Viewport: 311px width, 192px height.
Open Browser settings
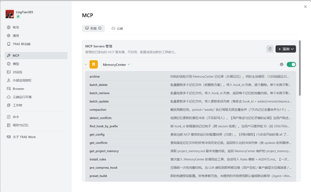(x=36, y=89)
